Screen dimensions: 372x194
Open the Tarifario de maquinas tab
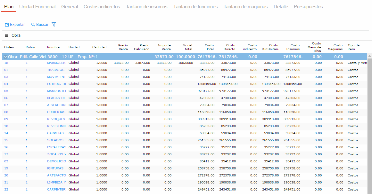(245, 7)
